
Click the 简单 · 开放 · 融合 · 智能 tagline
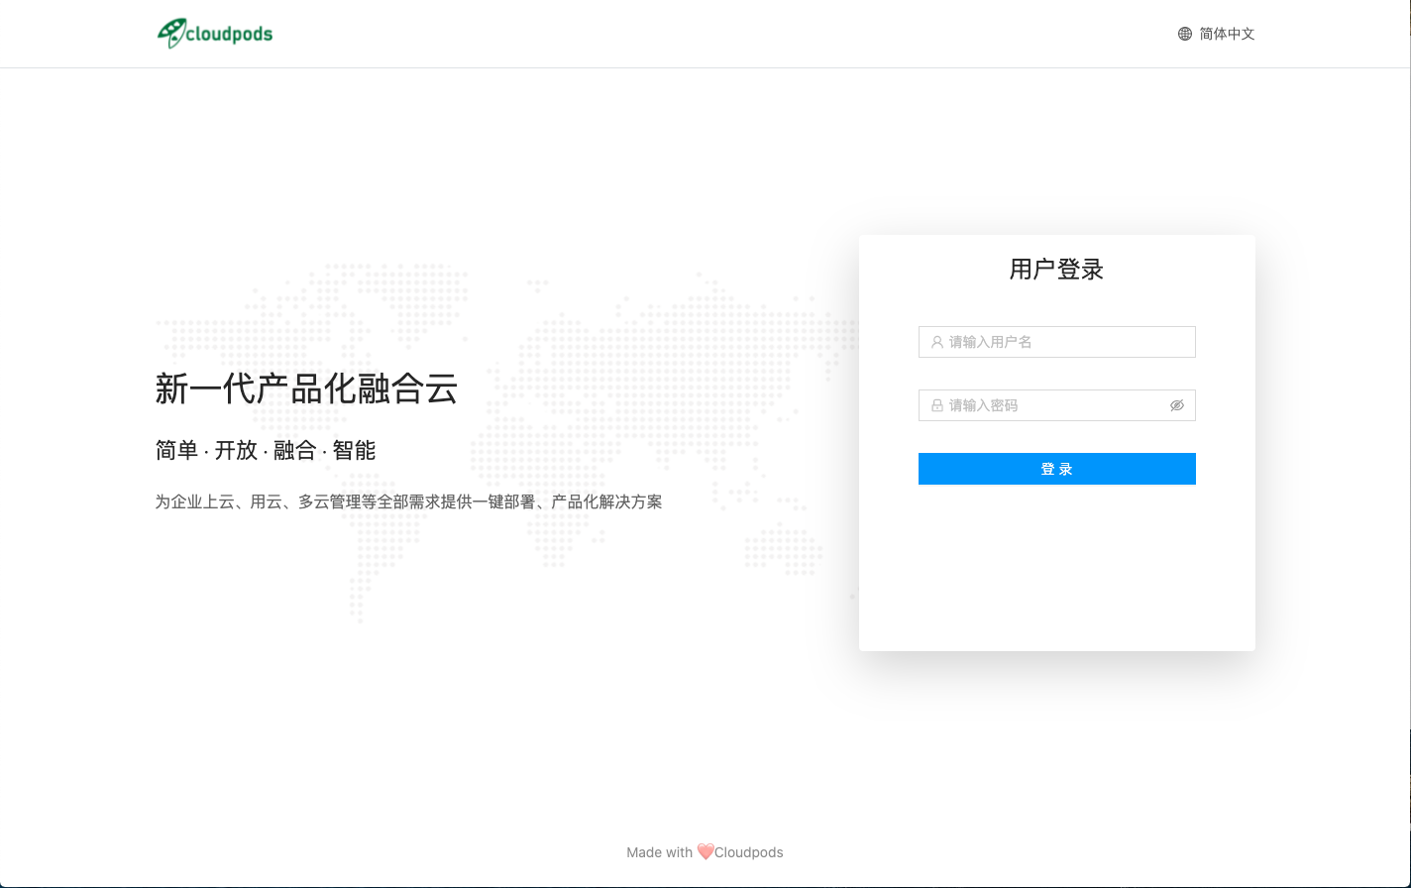pyautogui.click(x=266, y=450)
